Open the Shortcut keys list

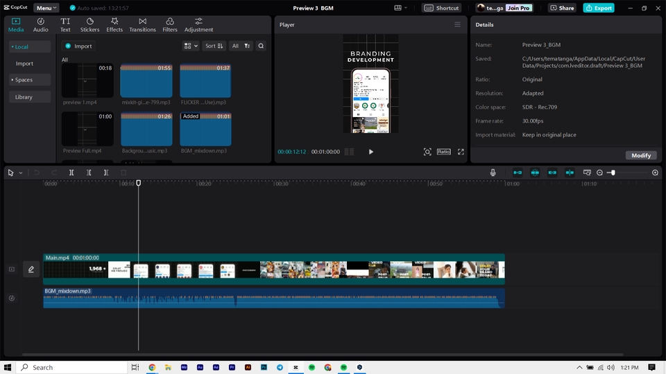[442, 8]
